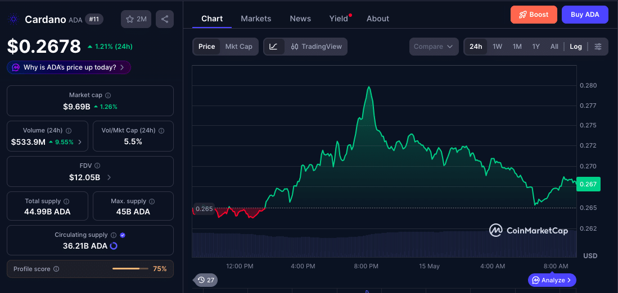Click the $12.05B FDV value
This screenshot has width=618, height=293.
click(x=84, y=177)
